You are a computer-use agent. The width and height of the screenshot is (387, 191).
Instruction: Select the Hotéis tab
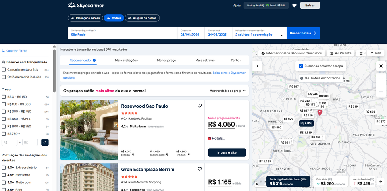[x=114, y=18]
